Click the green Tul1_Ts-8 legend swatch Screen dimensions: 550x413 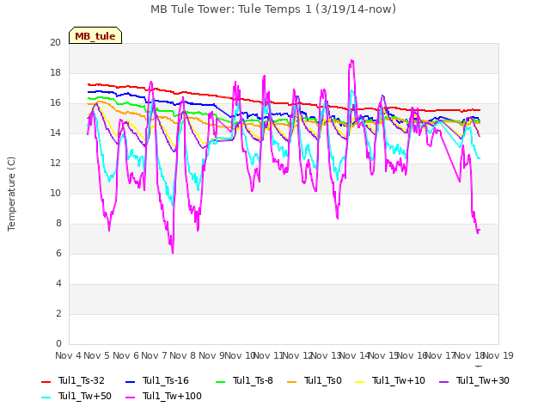point(220,382)
